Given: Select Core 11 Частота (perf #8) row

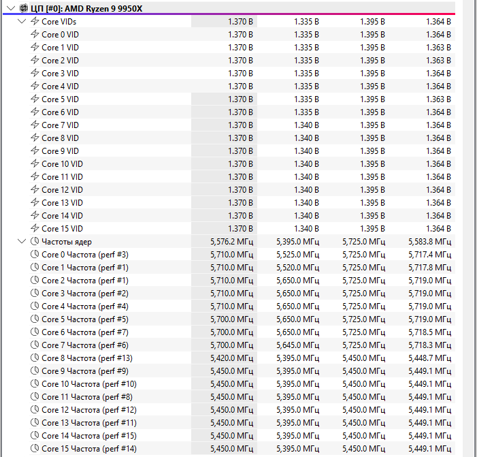Looking at the screenshot, I should (x=242, y=396).
